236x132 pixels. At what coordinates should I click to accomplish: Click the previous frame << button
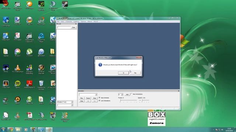coord(88,101)
